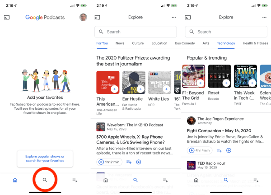This screenshot has width=271, height=195.
Task: Play the 1hr 21min Waveform episode
Action: coord(109,162)
